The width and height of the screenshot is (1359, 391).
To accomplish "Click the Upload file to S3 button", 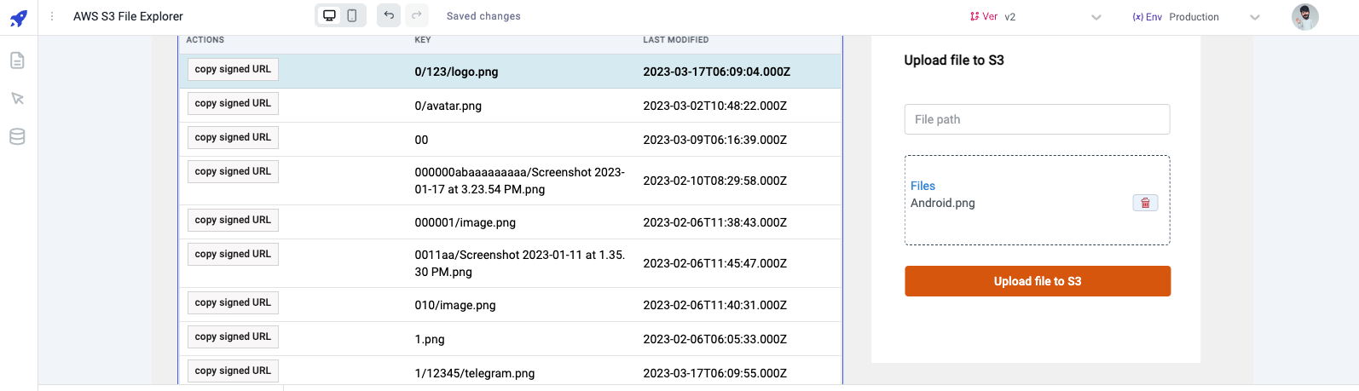I will click(x=1037, y=281).
